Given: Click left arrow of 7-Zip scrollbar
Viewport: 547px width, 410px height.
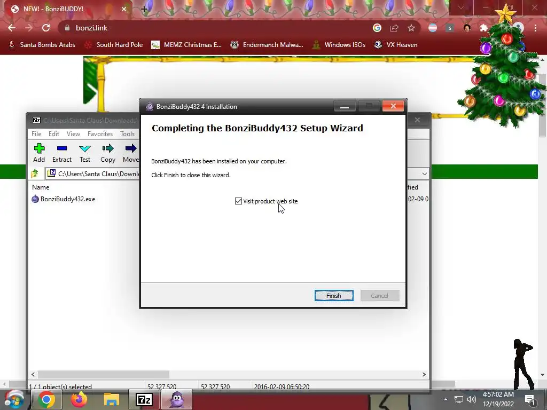Looking at the screenshot, I should click(x=33, y=374).
